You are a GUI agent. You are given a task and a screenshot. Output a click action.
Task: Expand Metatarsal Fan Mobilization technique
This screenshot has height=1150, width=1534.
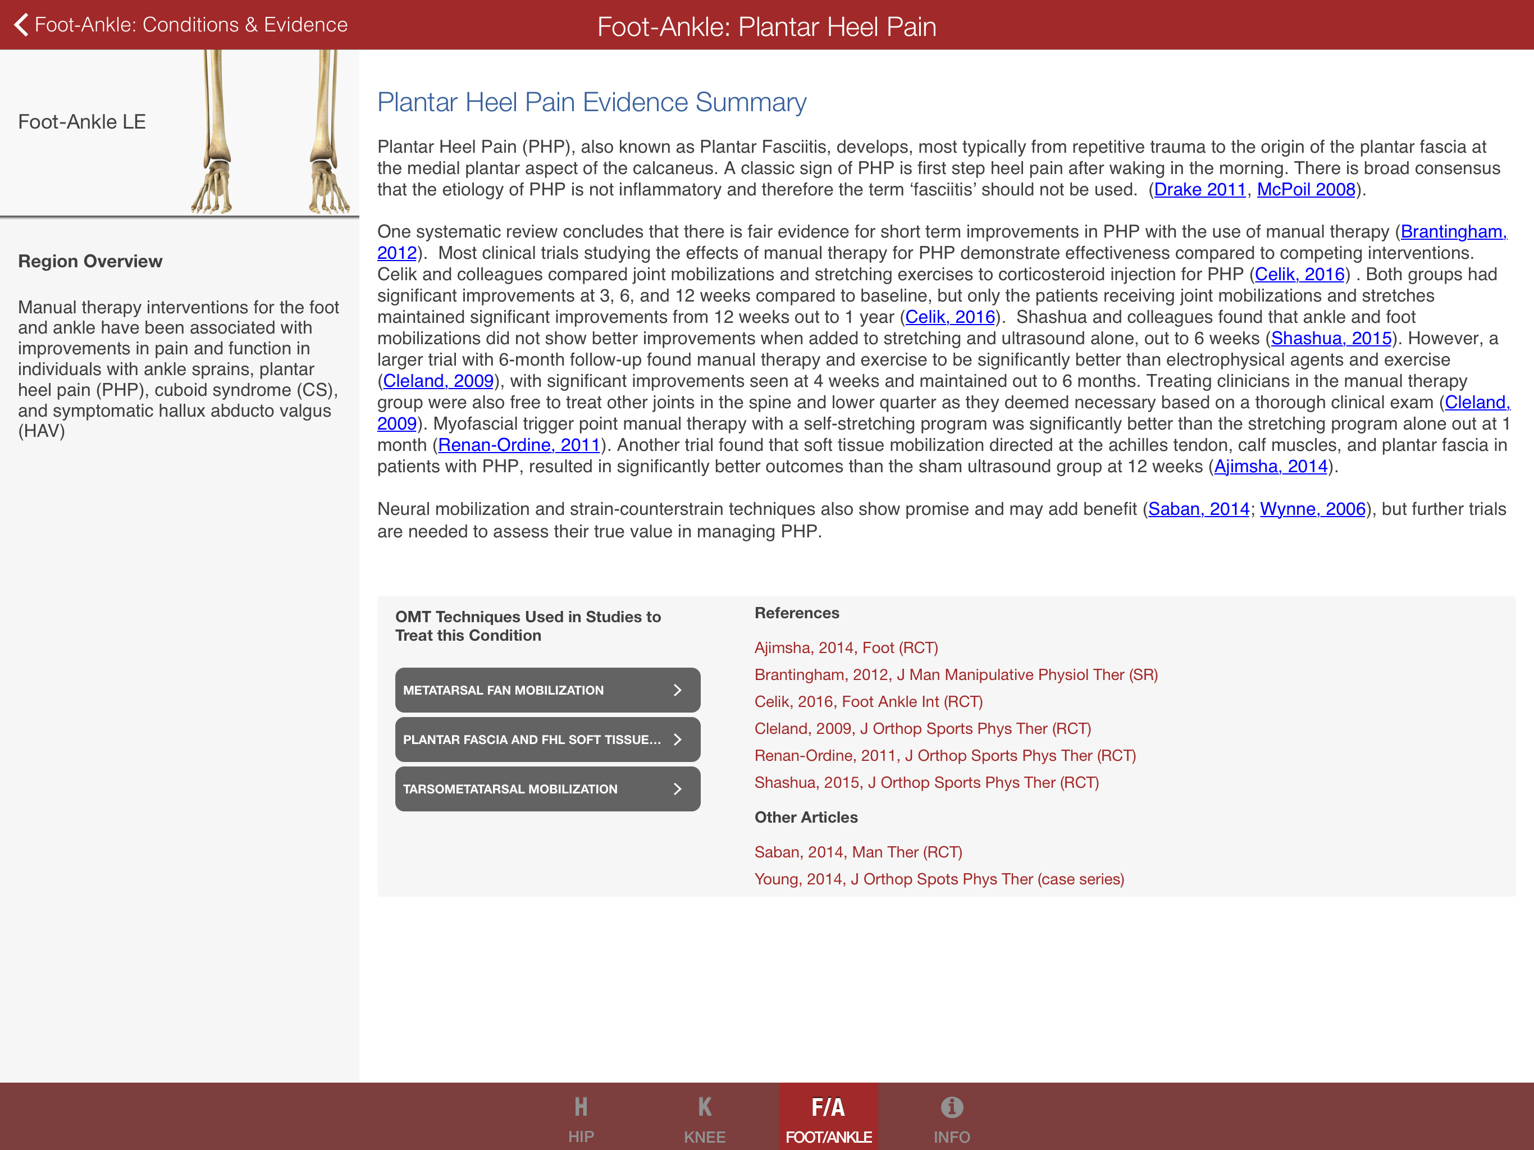pyautogui.click(x=547, y=690)
